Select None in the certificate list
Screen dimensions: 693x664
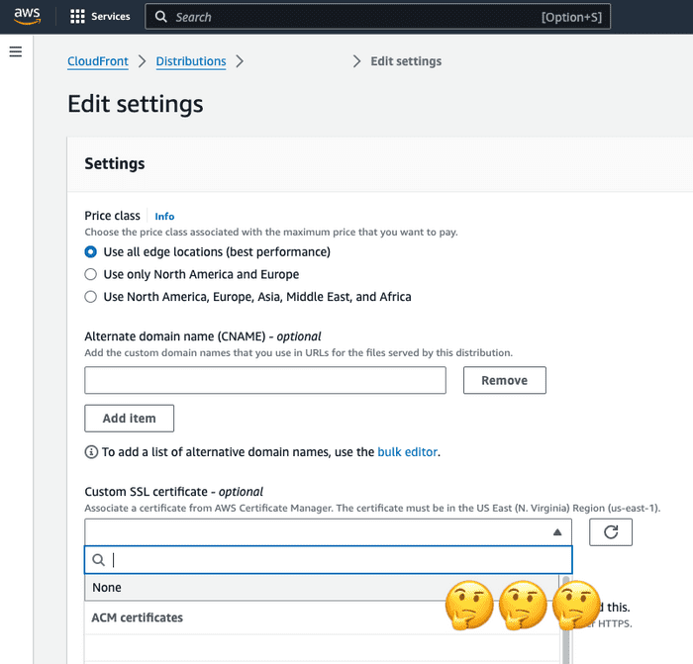pos(107,587)
